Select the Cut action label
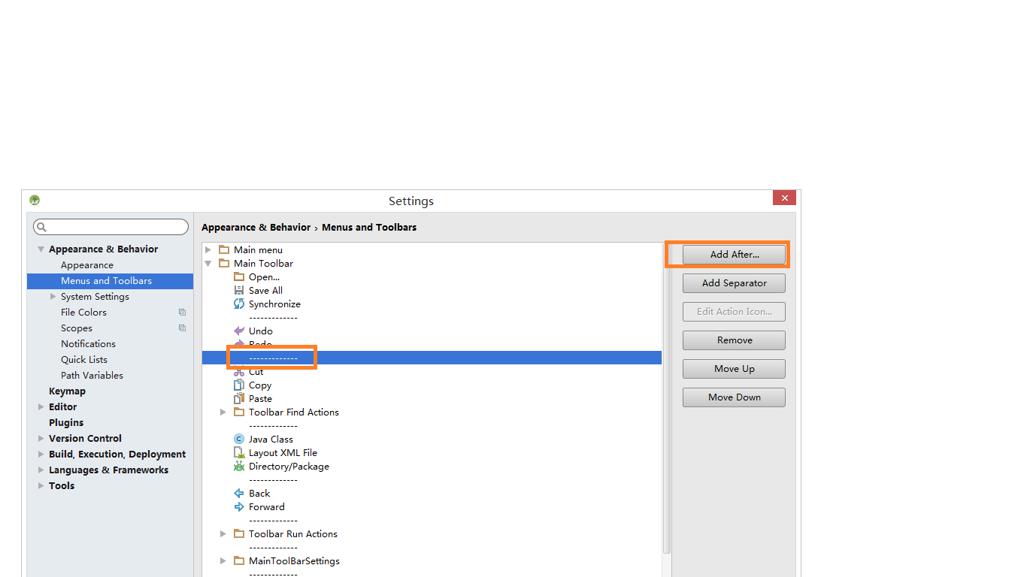1027x577 pixels. [x=256, y=372]
